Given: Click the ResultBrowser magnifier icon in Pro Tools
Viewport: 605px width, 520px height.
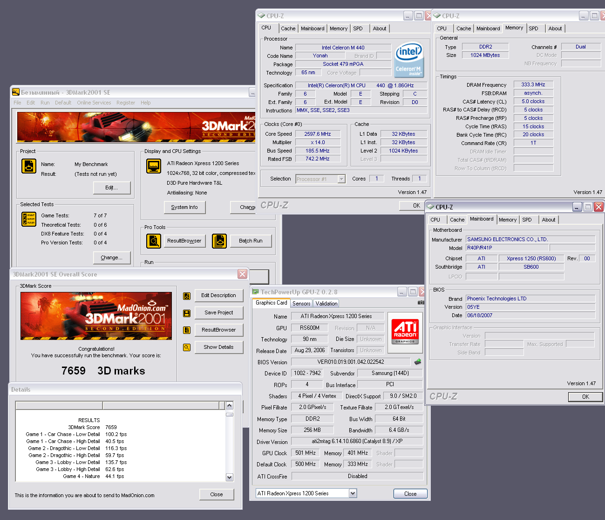Looking at the screenshot, I should (154, 241).
